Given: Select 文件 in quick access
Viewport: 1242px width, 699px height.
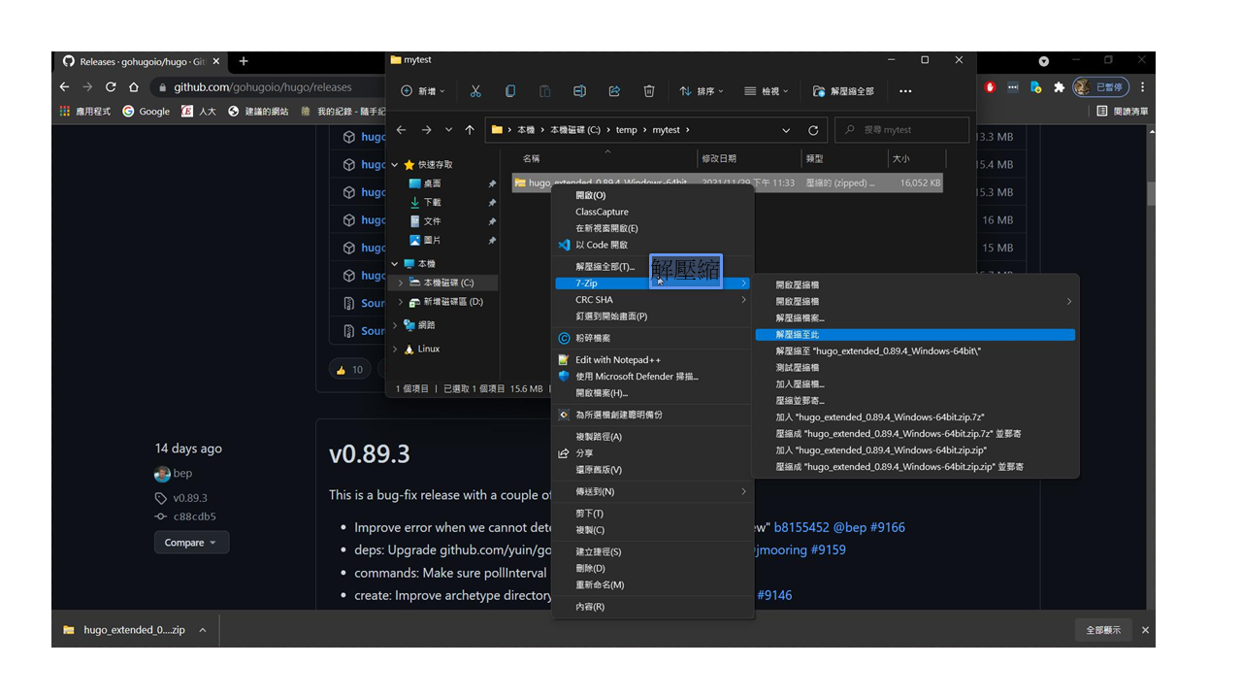Looking at the screenshot, I should click(432, 221).
